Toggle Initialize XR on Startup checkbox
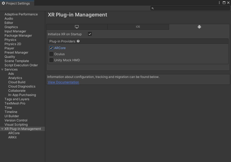 click(x=90, y=34)
